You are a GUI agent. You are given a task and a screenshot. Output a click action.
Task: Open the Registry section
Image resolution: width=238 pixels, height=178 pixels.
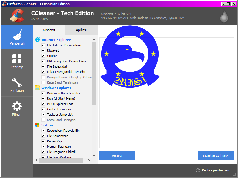(17, 61)
